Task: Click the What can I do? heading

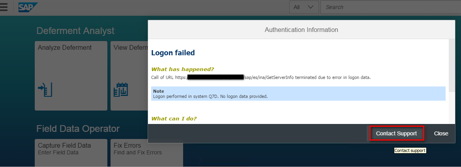Action: coord(174,119)
